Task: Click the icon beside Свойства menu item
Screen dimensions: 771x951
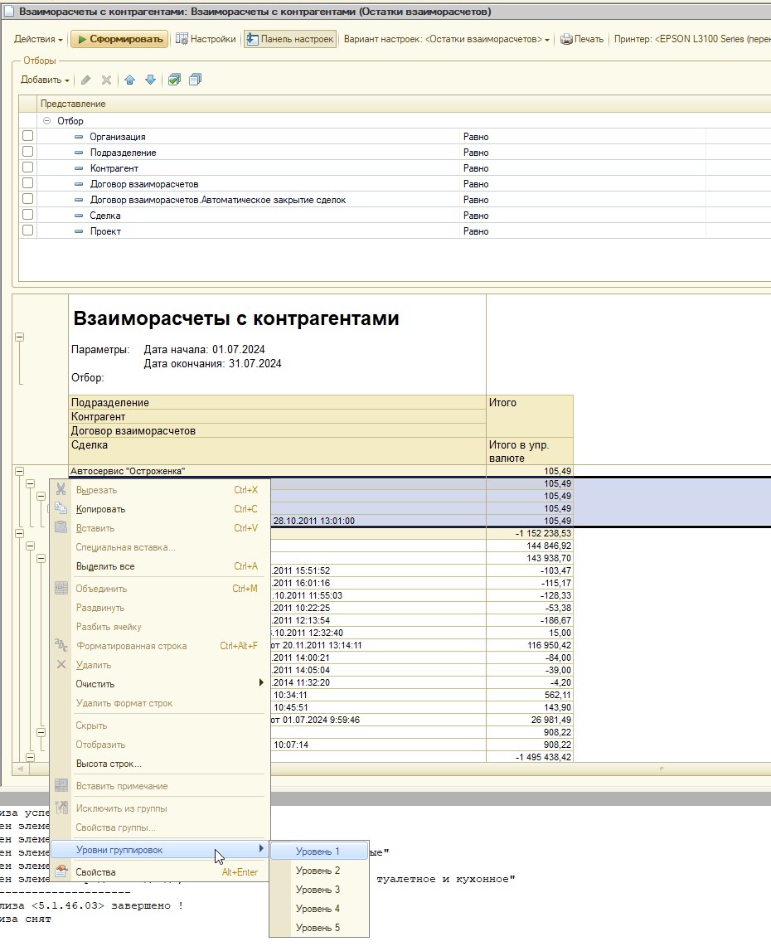Action: (x=61, y=871)
